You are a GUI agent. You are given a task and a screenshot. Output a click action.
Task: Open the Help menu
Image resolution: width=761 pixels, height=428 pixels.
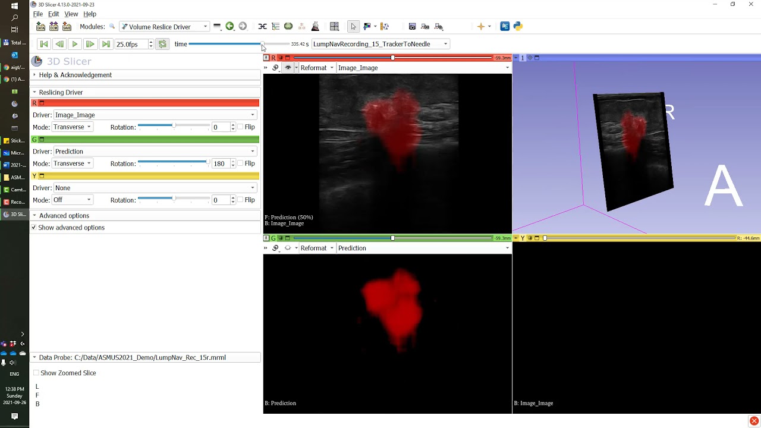tap(90, 14)
